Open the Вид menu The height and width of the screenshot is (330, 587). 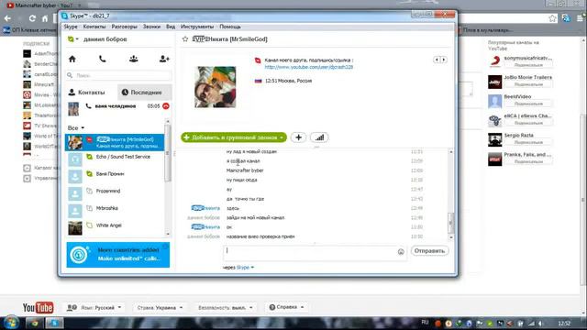pos(171,27)
